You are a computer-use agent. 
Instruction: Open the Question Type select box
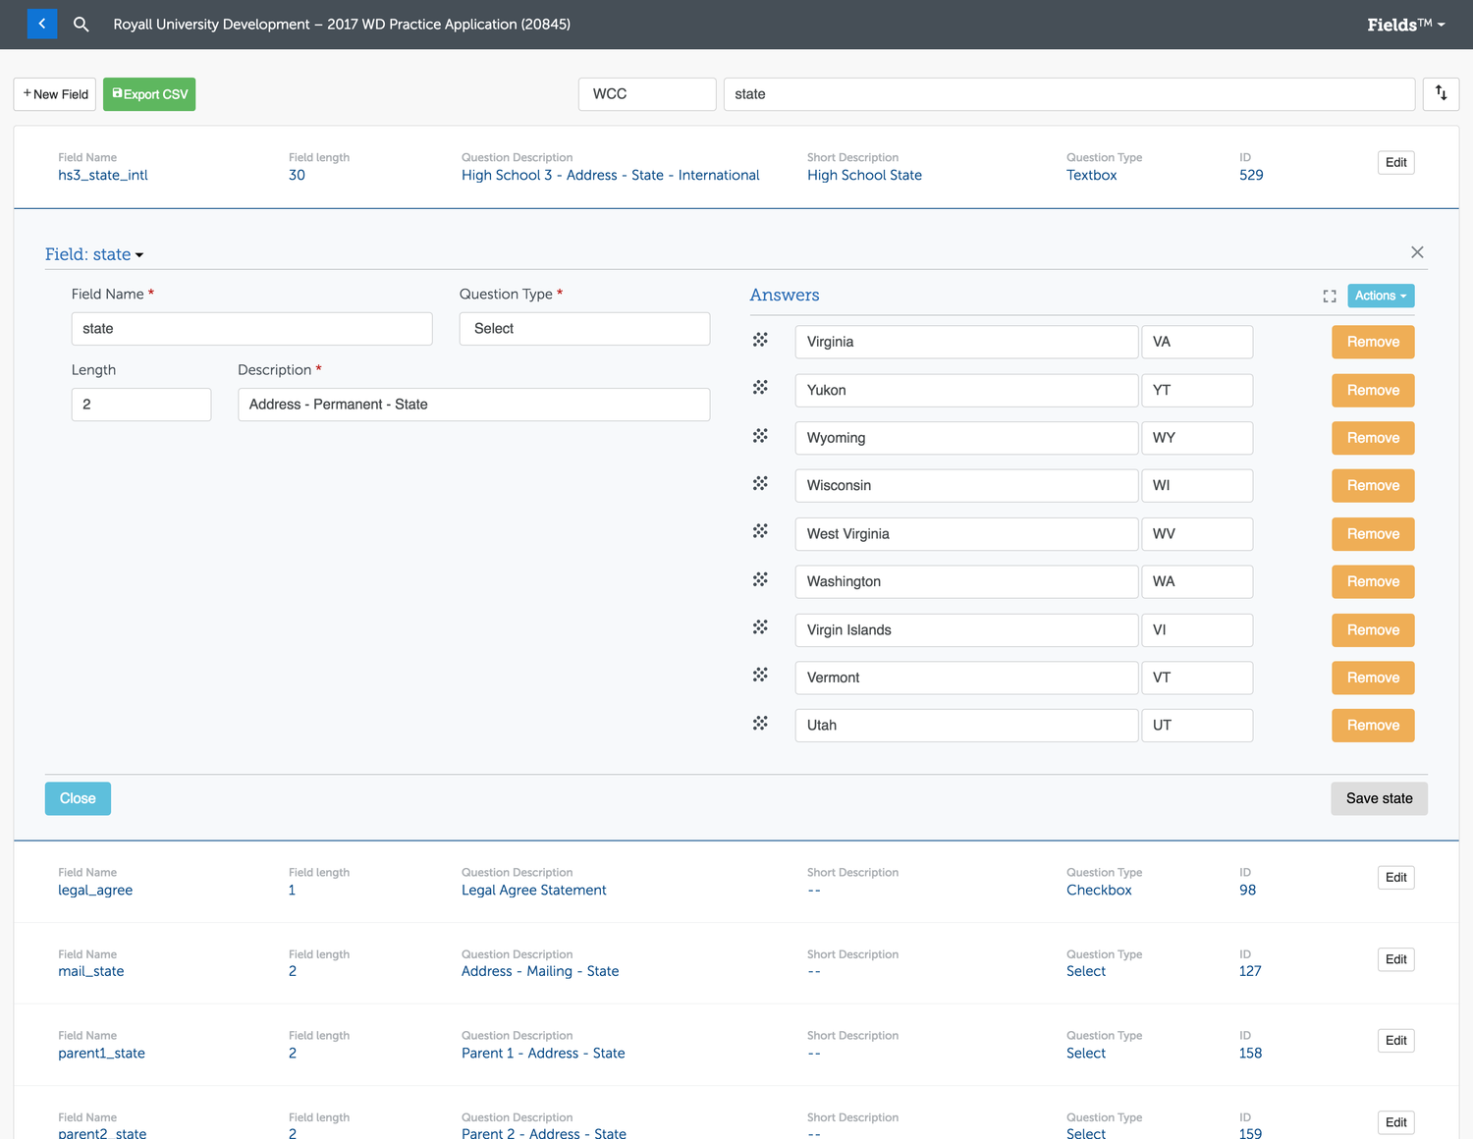[x=584, y=329]
